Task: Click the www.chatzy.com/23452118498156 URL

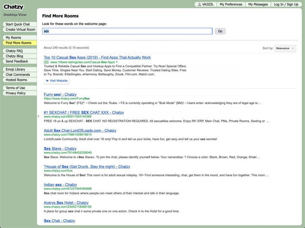Action: pyautogui.click(x=68, y=207)
